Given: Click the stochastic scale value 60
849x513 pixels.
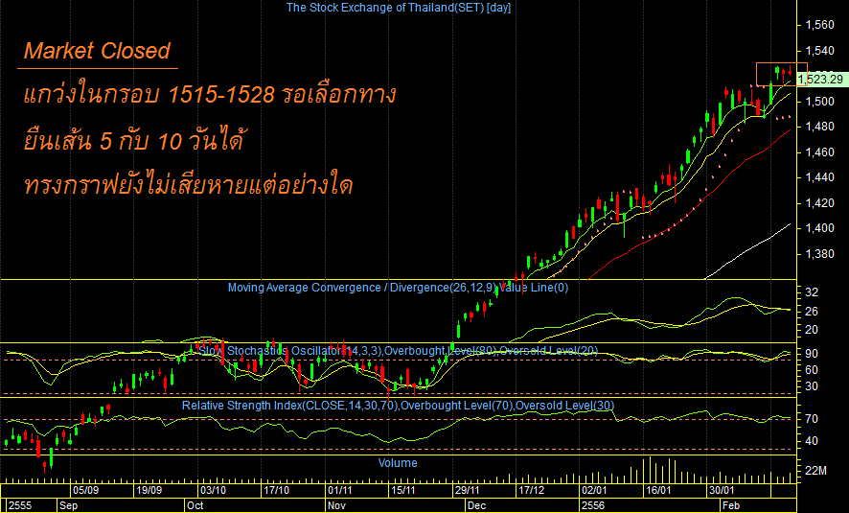Looking at the screenshot, I should [812, 370].
